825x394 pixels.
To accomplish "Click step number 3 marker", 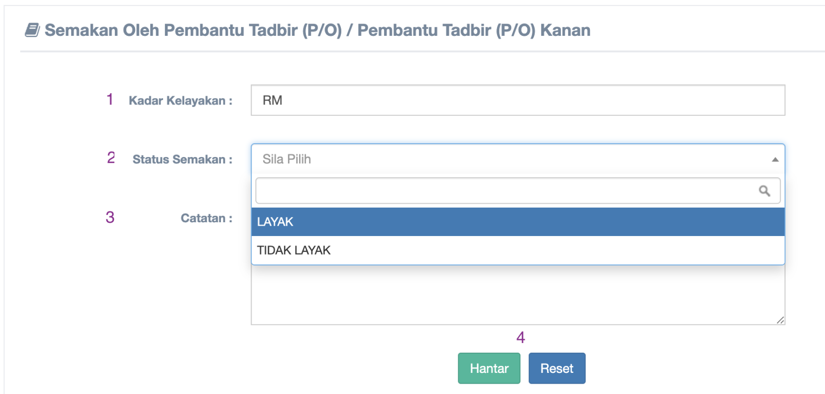I will (110, 217).
